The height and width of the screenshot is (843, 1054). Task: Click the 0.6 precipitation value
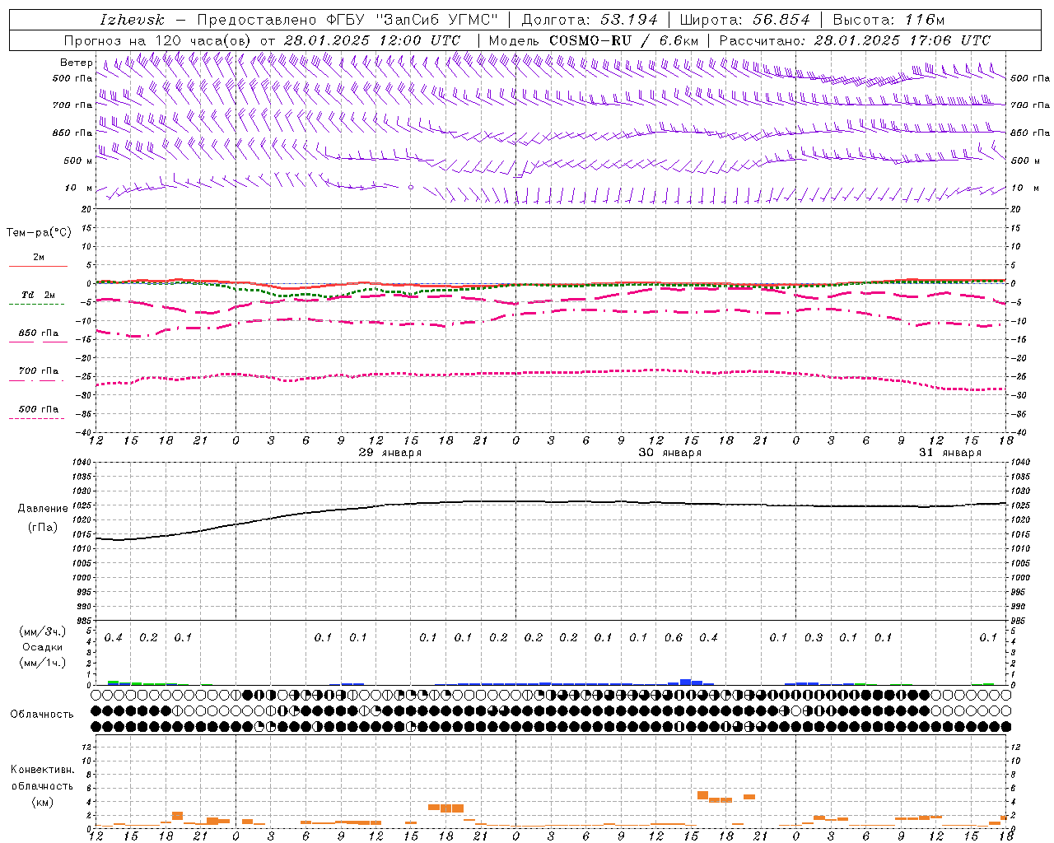[x=674, y=637]
